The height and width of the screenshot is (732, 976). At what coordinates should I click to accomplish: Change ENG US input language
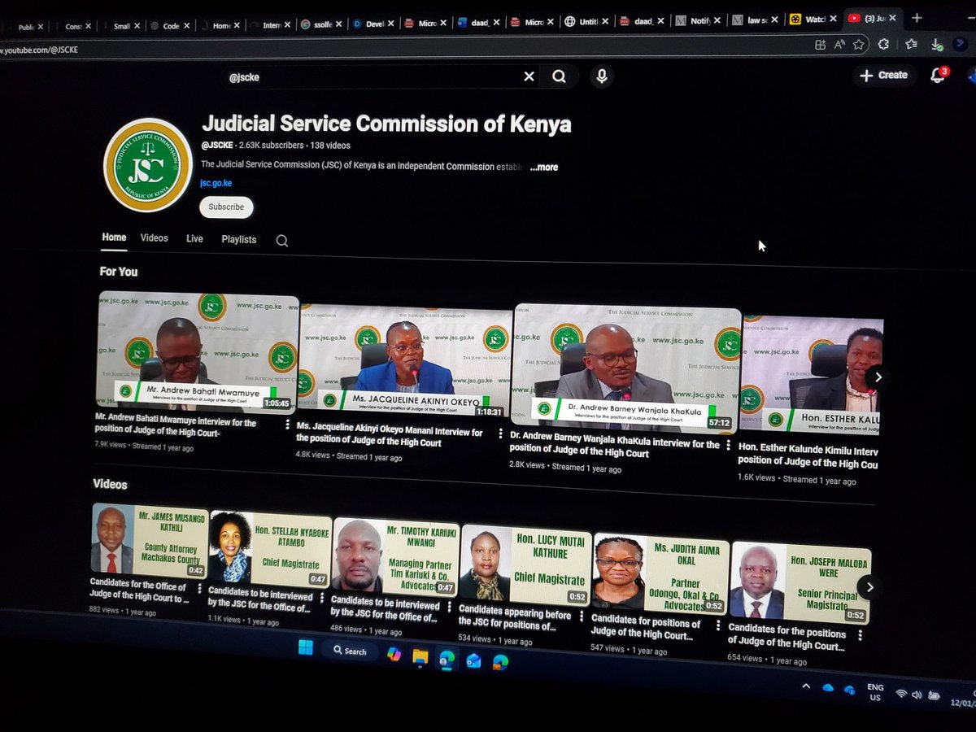(876, 693)
